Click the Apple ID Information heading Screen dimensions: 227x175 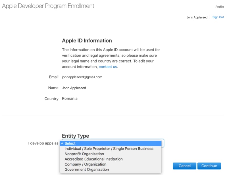pos(87,41)
